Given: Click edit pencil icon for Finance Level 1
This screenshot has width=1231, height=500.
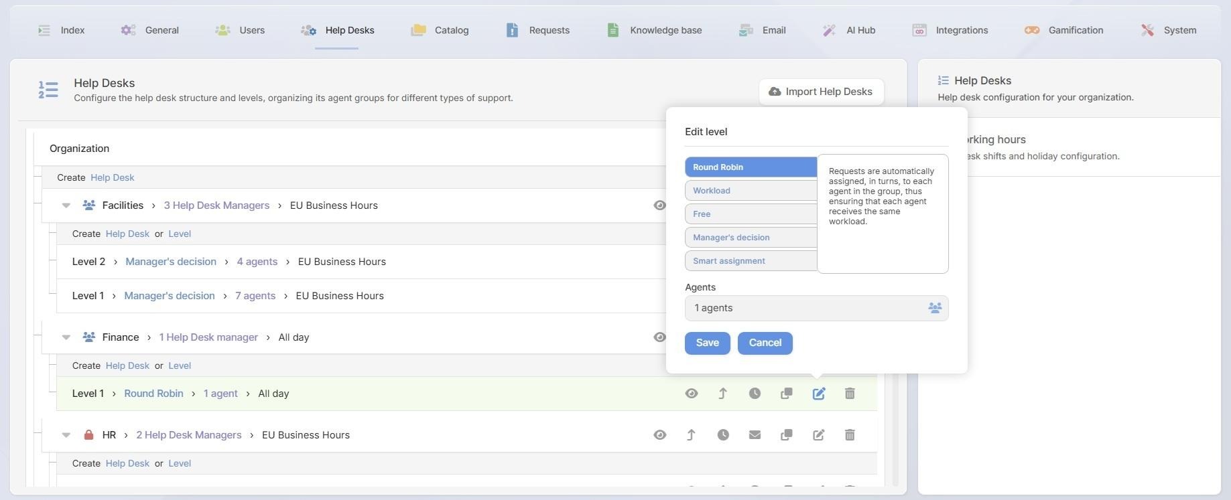Looking at the screenshot, I should click(x=818, y=394).
